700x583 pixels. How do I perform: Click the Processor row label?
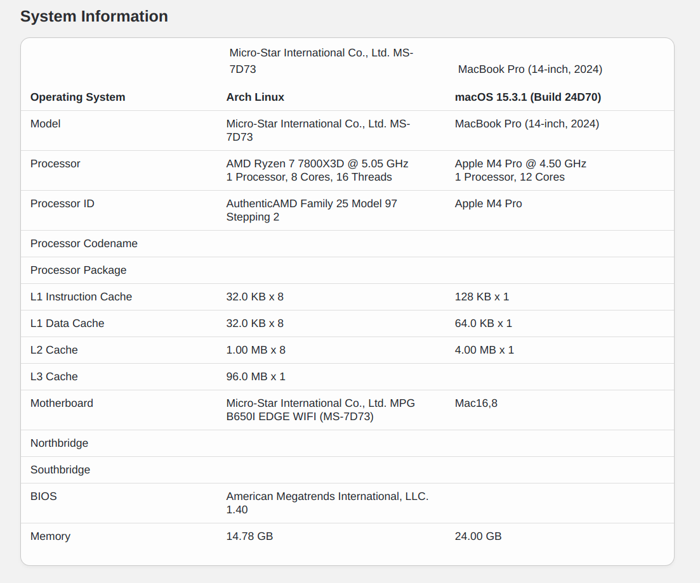coord(55,163)
